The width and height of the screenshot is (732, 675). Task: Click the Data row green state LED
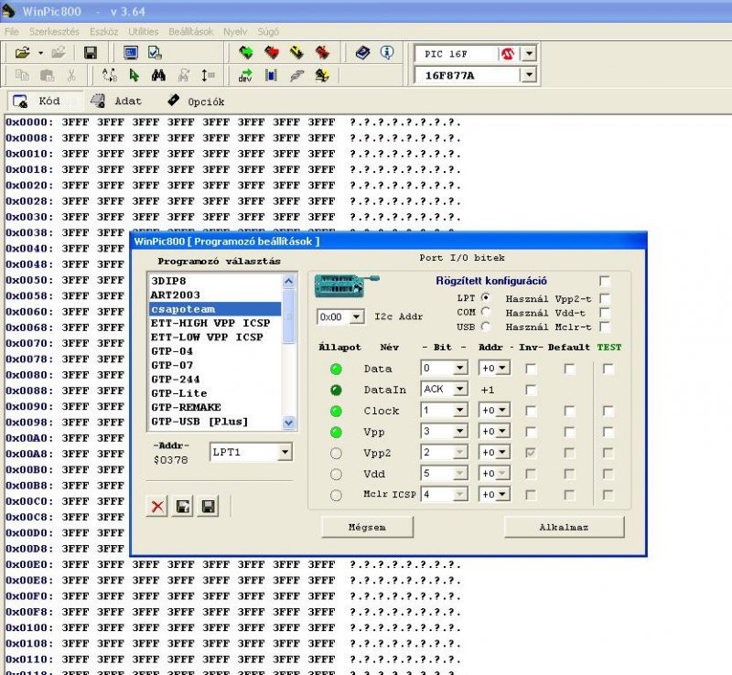[336, 370]
